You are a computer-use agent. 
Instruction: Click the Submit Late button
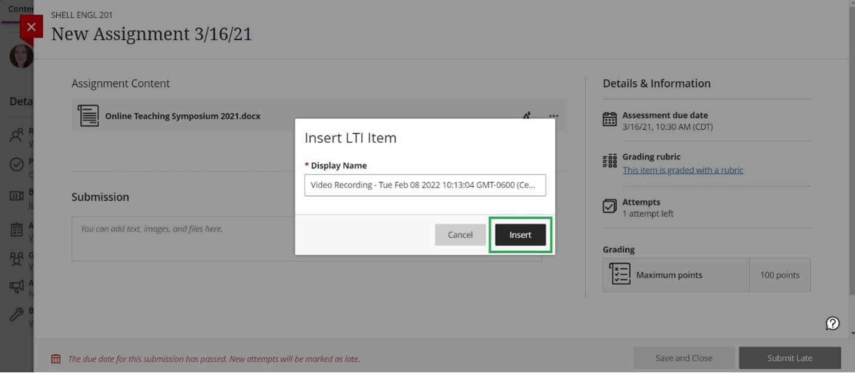coord(789,358)
